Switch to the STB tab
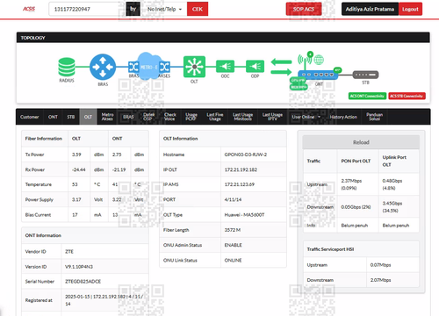 point(71,117)
